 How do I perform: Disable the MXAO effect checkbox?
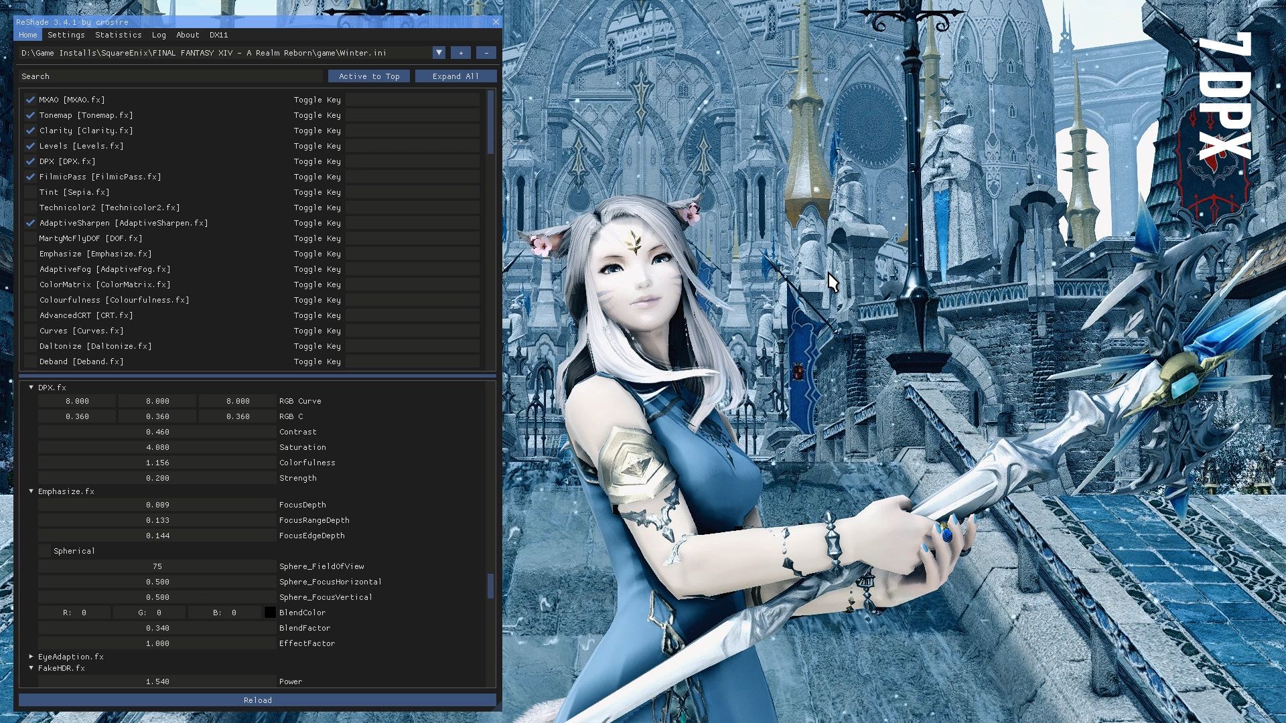point(30,100)
